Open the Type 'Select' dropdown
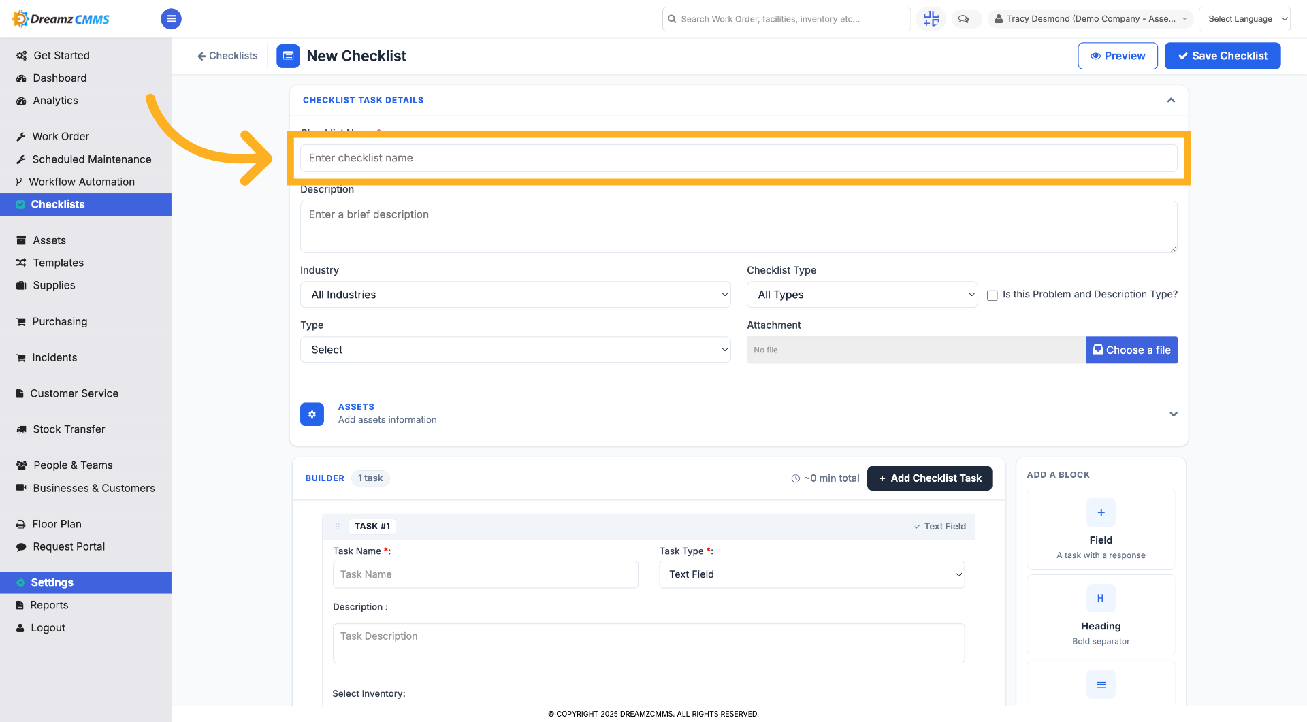 515,350
